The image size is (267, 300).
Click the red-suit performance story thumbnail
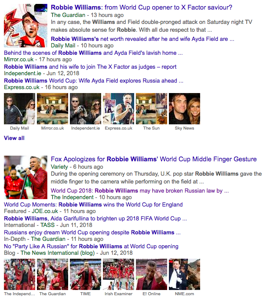click(26, 177)
